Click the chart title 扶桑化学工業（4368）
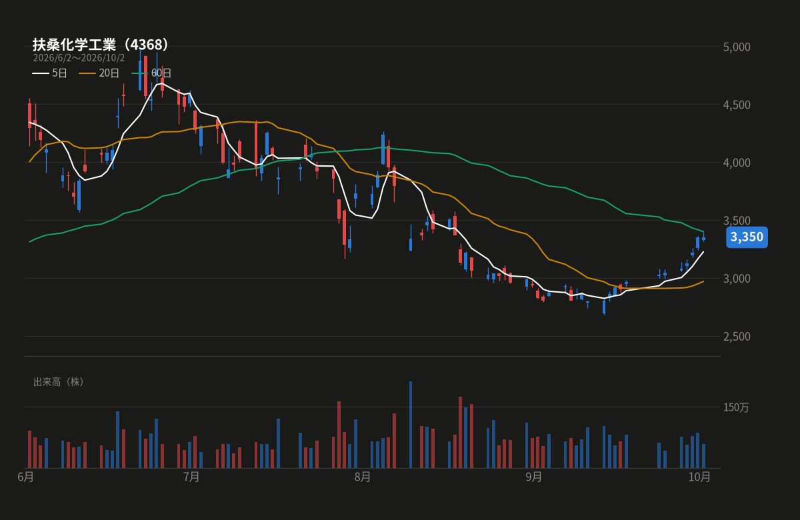 [101, 45]
